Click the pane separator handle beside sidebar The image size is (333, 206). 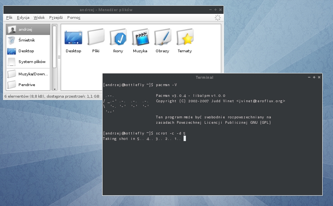click(59, 57)
